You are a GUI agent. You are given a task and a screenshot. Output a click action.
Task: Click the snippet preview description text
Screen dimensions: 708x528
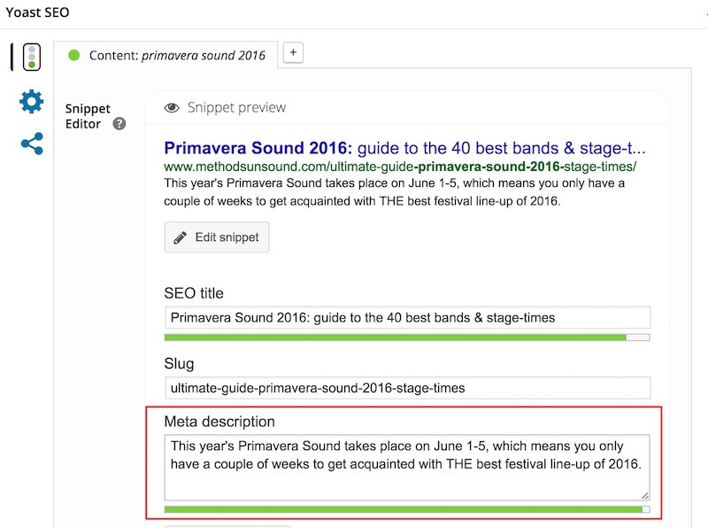(394, 192)
